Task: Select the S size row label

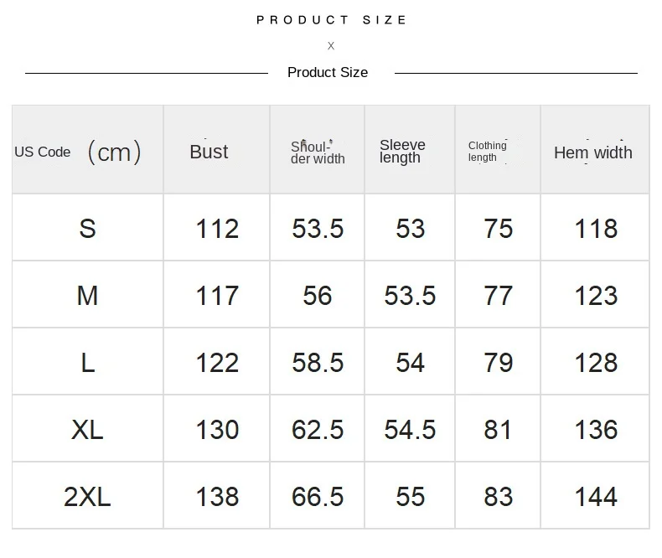Action: [x=87, y=228]
